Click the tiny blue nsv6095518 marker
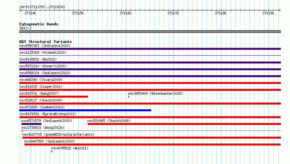The height and width of the screenshot is (164, 290). 52,151
